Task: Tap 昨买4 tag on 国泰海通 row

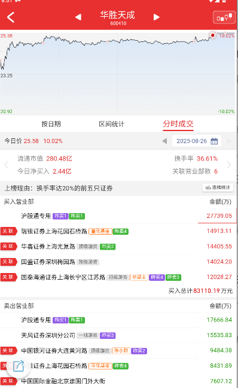Action: tap(157, 277)
